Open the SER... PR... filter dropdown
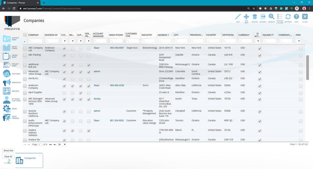The height and width of the screenshot is (169, 313). coord(88,41)
